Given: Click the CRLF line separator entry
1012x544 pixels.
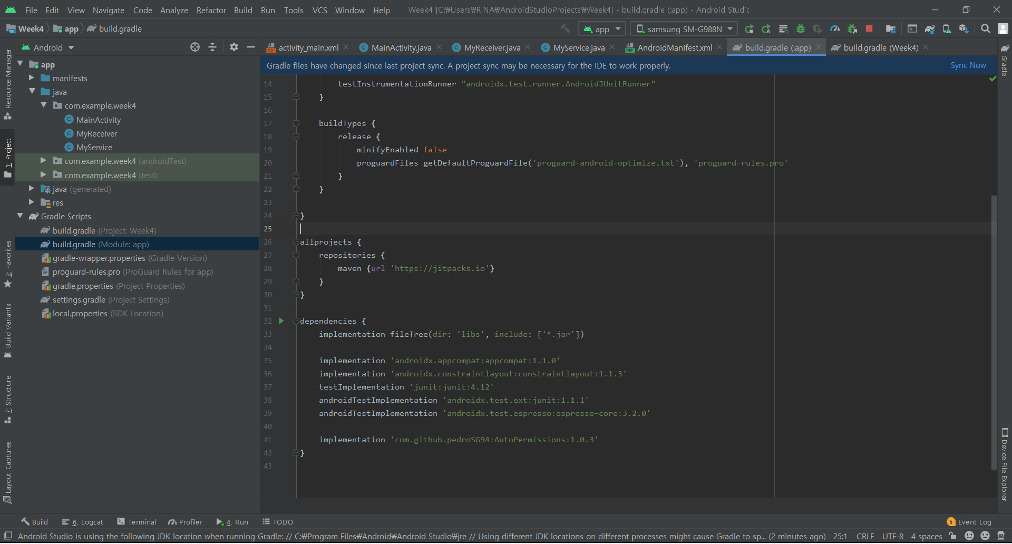Looking at the screenshot, I should [865, 536].
